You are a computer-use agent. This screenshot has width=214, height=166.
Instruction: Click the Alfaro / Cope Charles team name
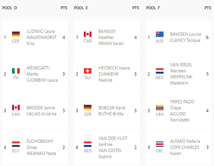[185, 147]
